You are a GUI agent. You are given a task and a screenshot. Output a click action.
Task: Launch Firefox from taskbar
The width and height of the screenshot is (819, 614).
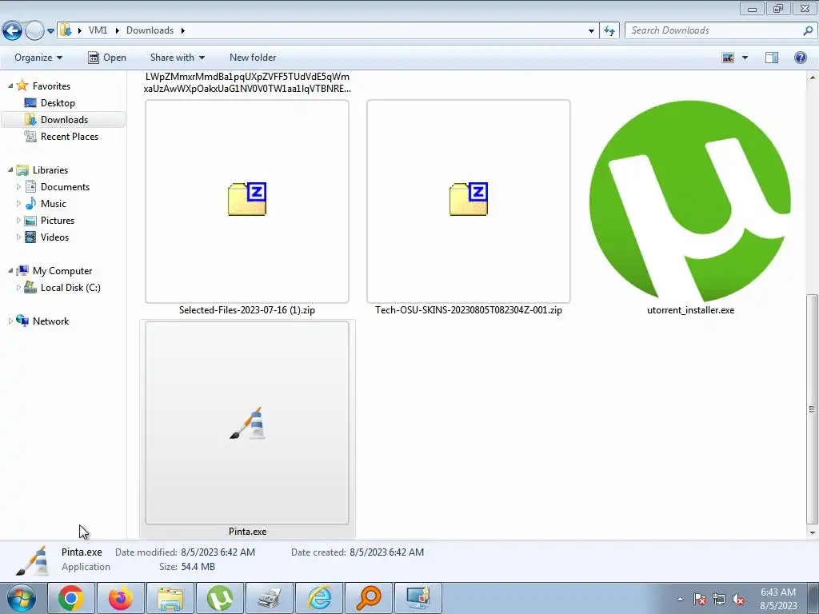[x=121, y=598]
